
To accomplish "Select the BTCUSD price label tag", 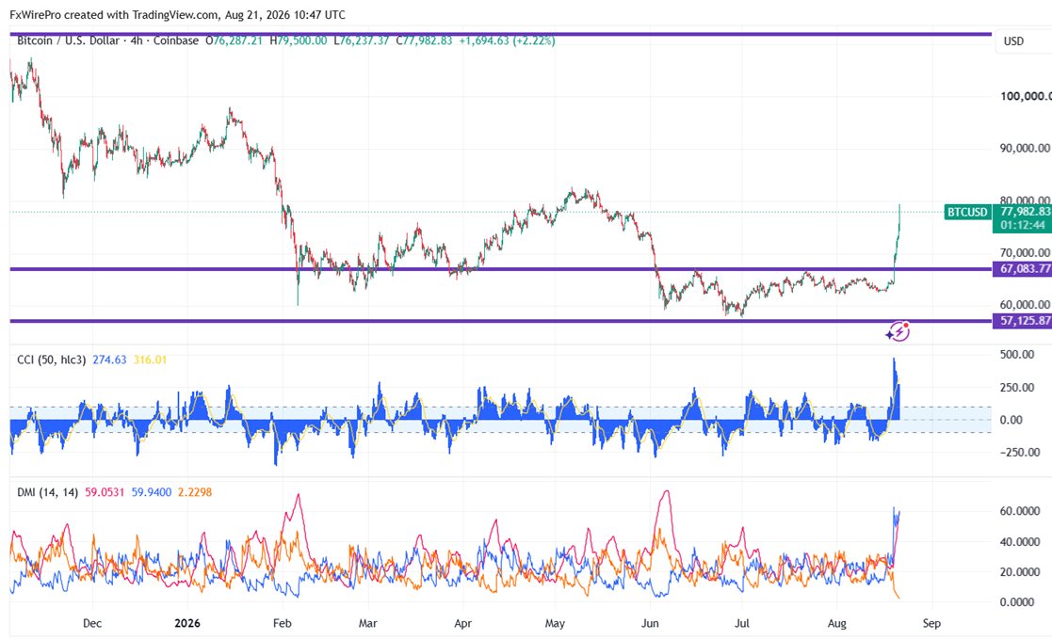I will tap(967, 212).
